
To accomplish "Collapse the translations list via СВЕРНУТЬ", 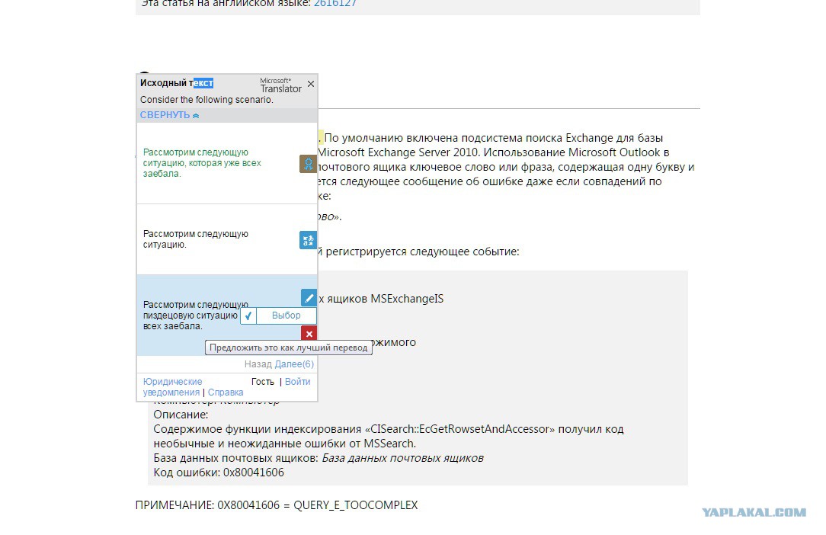I will 169,115.
